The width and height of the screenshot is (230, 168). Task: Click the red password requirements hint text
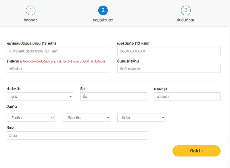[63, 61]
